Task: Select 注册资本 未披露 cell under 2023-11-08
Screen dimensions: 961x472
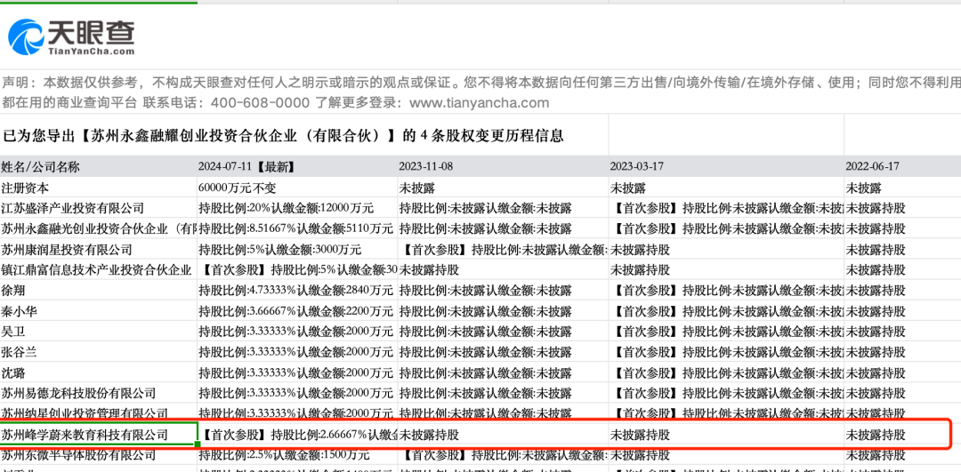Action: [503, 188]
